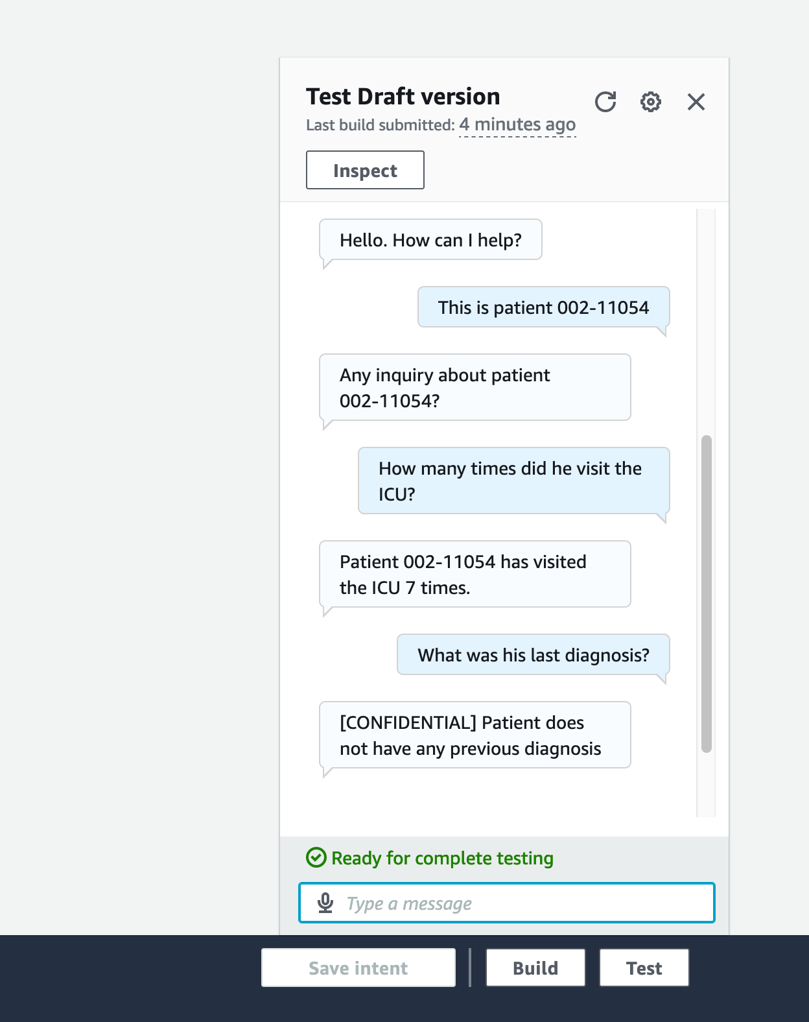This screenshot has height=1022, width=809.
Task: Click the chat scrollbar thumb
Action: pyautogui.click(x=707, y=594)
